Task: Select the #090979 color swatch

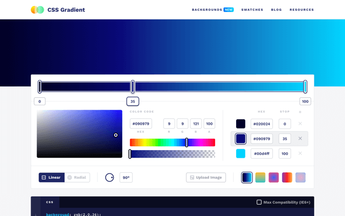Action: (x=240, y=139)
